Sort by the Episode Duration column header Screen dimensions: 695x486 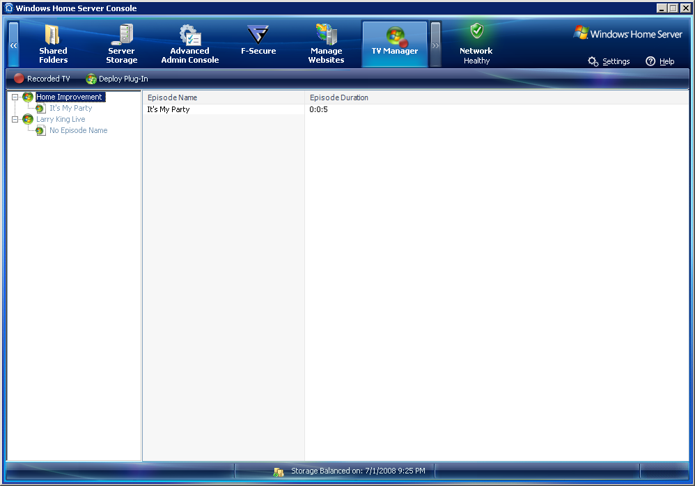coord(497,97)
